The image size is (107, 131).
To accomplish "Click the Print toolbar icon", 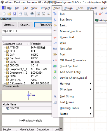I will pos(21,14).
